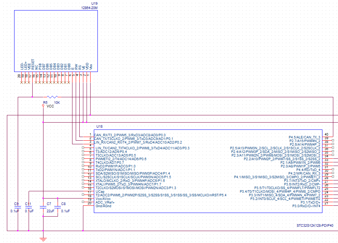
Task: Click the T4CLKO/AD7/P0.7 pin name
Action: pos(110,162)
